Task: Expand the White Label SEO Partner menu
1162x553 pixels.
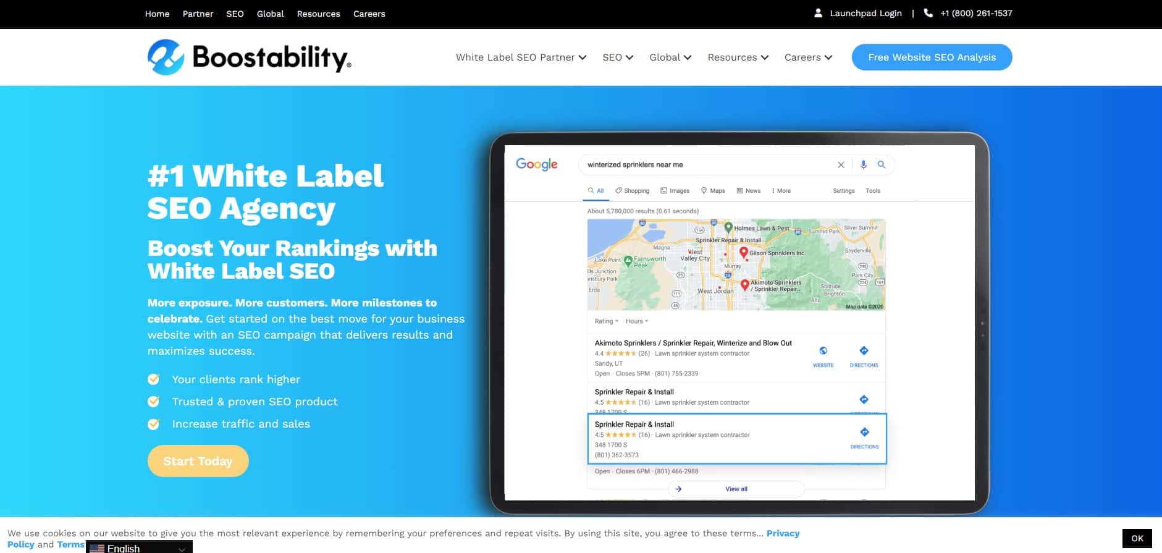Action: 521,57
